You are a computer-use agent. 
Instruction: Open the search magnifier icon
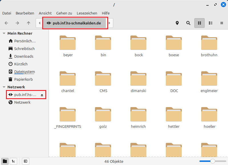tap(188, 23)
